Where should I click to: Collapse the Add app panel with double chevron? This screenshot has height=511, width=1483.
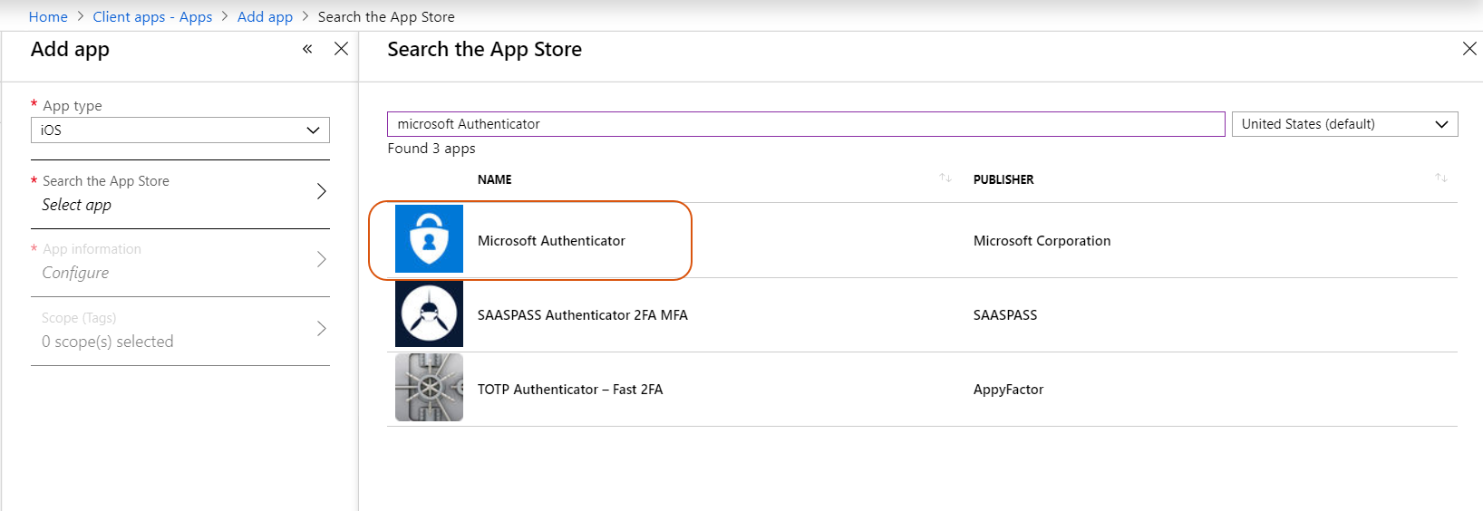point(307,49)
